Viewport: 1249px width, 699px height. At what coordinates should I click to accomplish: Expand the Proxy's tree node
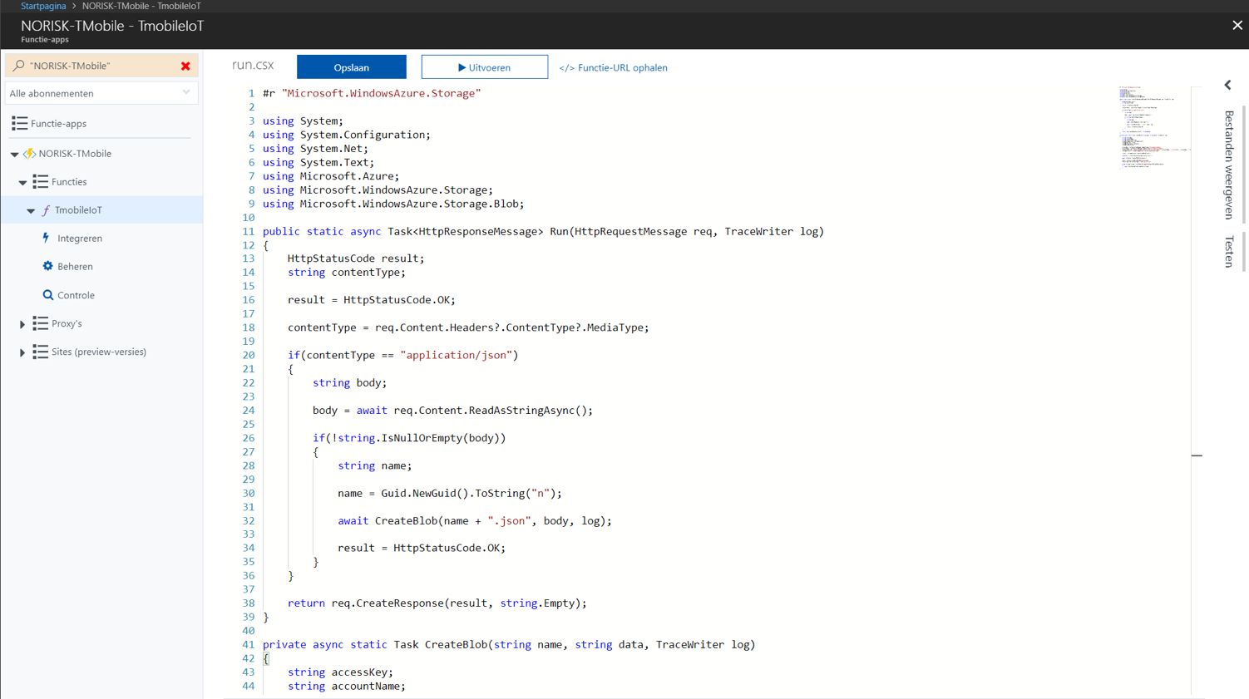[x=22, y=324]
